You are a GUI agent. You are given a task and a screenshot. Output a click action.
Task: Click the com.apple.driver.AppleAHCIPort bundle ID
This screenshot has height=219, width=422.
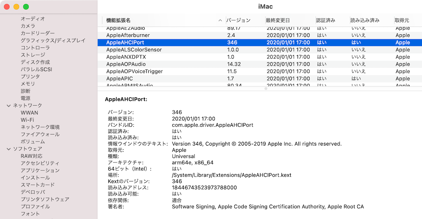213,125
